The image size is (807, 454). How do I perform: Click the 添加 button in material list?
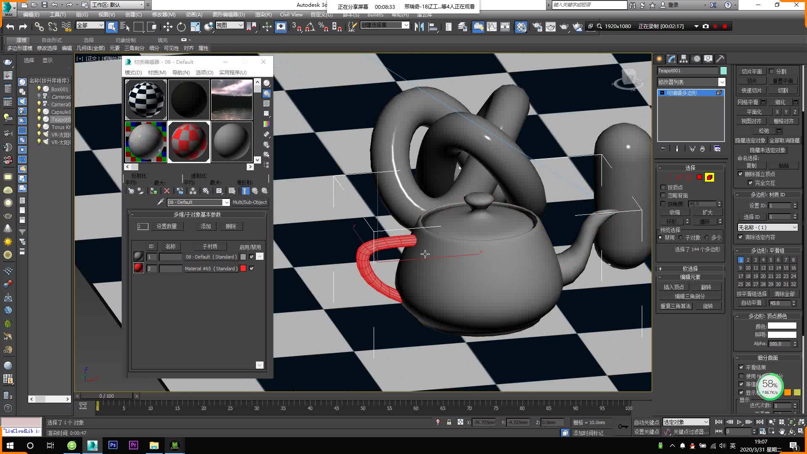(x=206, y=226)
